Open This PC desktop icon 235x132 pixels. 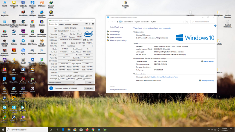click(x=4, y=4)
